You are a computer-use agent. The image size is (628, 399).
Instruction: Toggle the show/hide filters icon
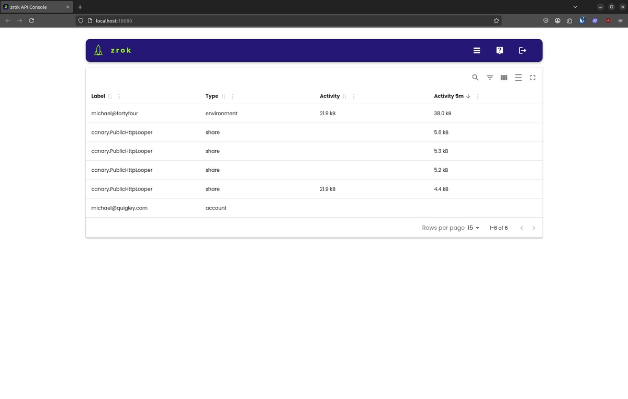pyautogui.click(x=490, y=77)
